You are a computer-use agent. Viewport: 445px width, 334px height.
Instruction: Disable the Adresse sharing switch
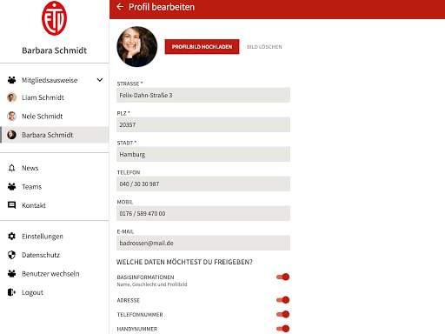(x=282, y=300)
